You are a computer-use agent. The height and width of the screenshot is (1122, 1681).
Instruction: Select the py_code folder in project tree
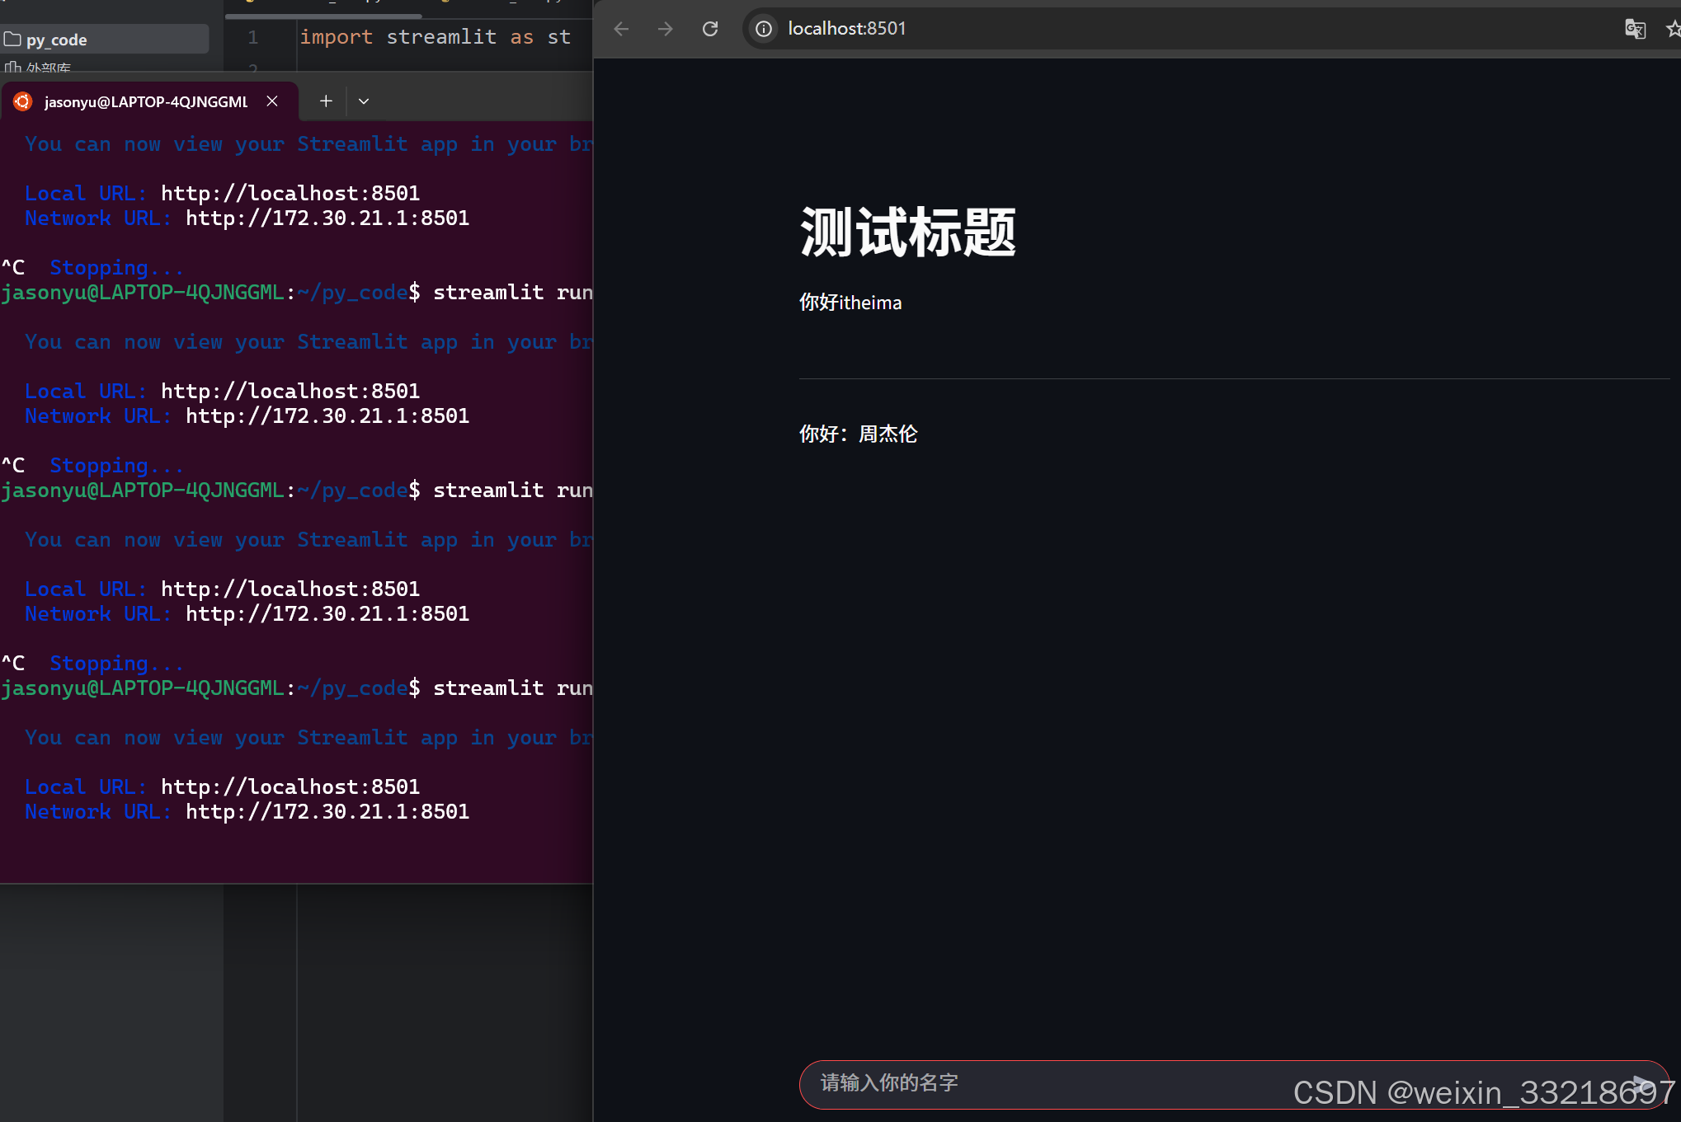tap(106, 39)
